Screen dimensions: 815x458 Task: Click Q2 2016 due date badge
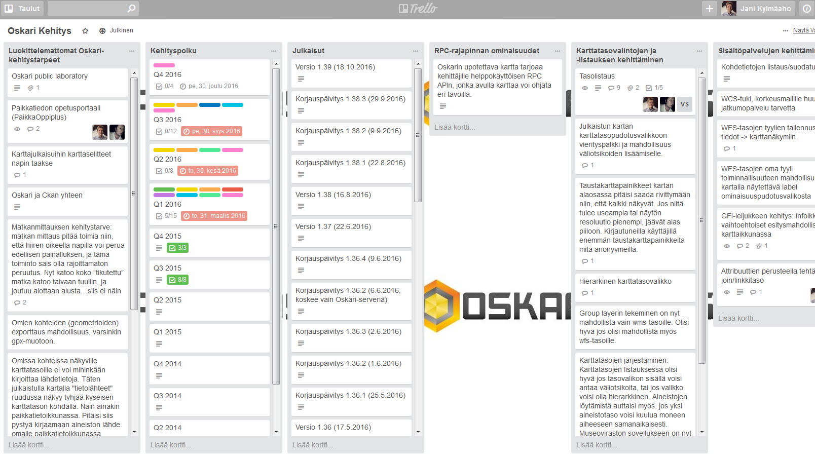tap(208, 171)
